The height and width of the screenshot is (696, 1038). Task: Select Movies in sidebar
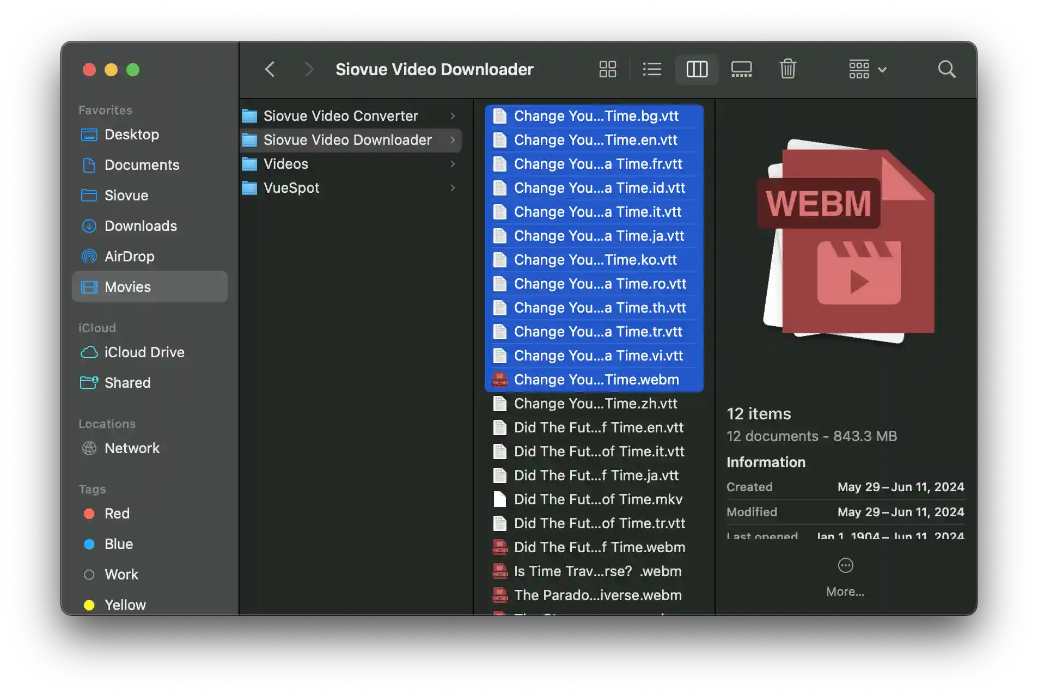click(150, 287)
